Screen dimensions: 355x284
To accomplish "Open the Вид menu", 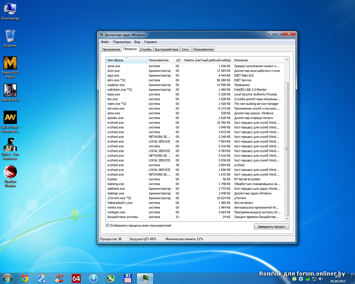I will pyautogui.click(x=138, y=42).
